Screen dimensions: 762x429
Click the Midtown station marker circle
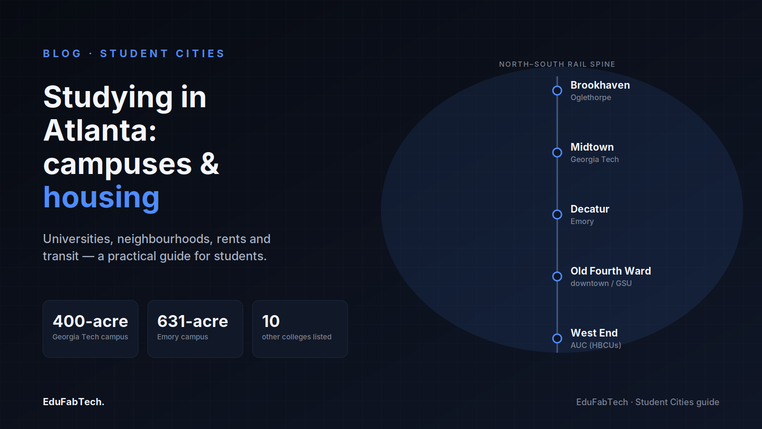pos(557,153)
